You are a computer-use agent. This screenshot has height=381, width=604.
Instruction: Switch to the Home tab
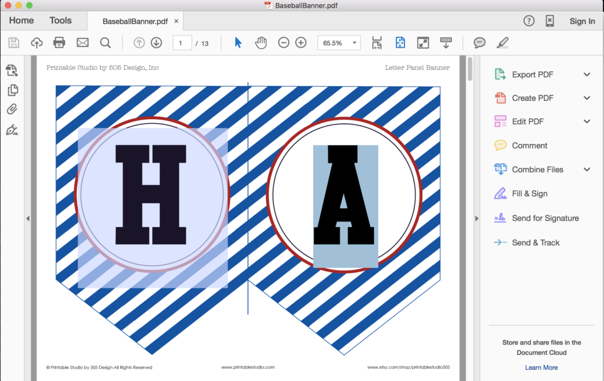21,20
